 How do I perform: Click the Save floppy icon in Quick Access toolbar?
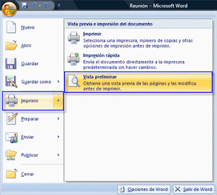[25, 5]
